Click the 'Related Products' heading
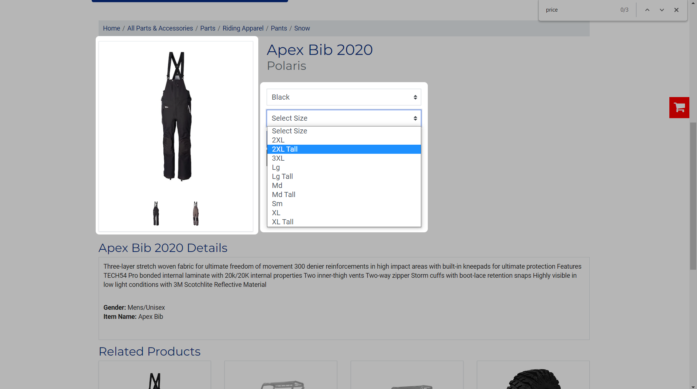This screenshot has height=389, width=697. pos(150,352)
